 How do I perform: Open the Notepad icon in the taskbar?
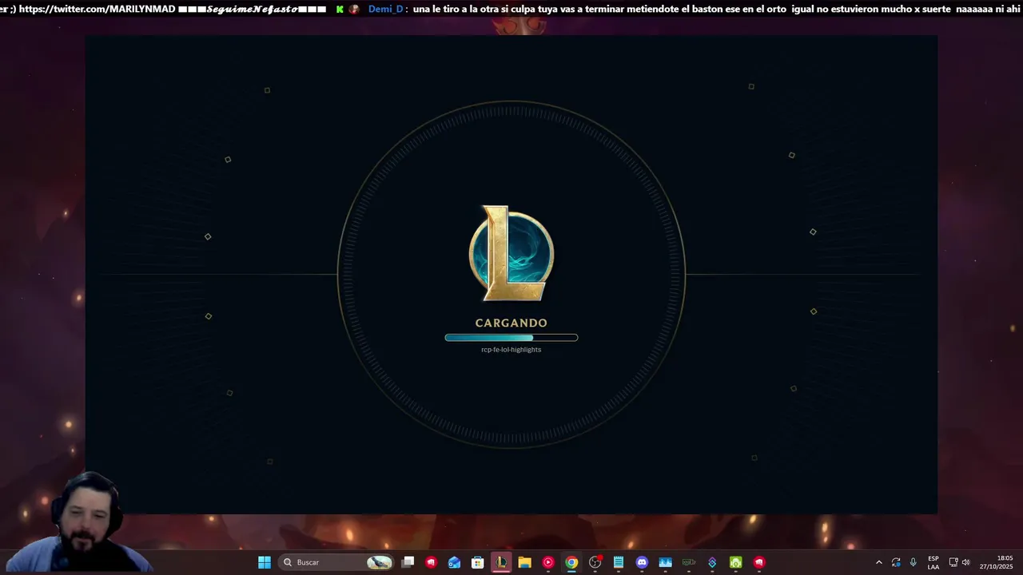(x=619, y=562)
